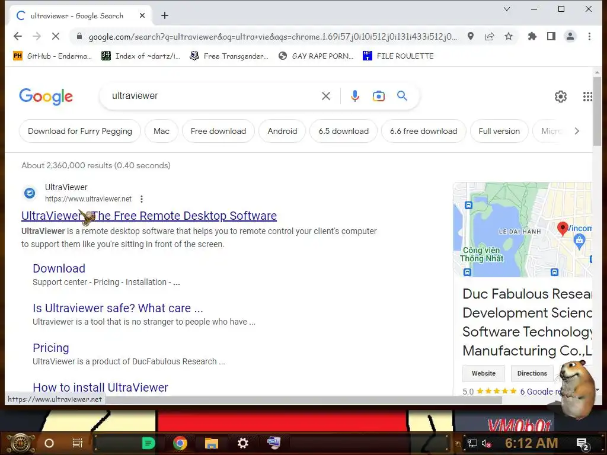
Task: Select the Free download filter chip
Action: coord(218,131)
